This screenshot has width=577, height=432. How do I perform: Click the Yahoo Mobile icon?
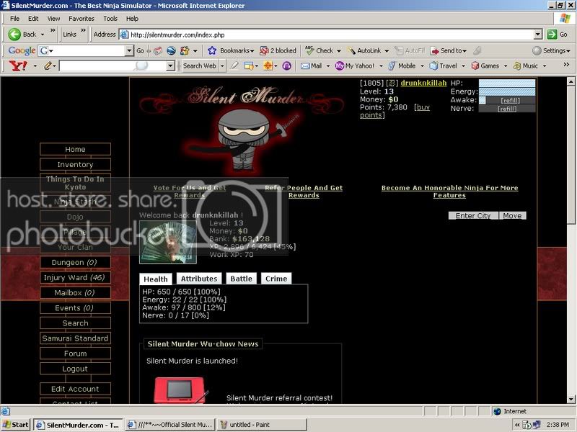(x=392, y=66)
